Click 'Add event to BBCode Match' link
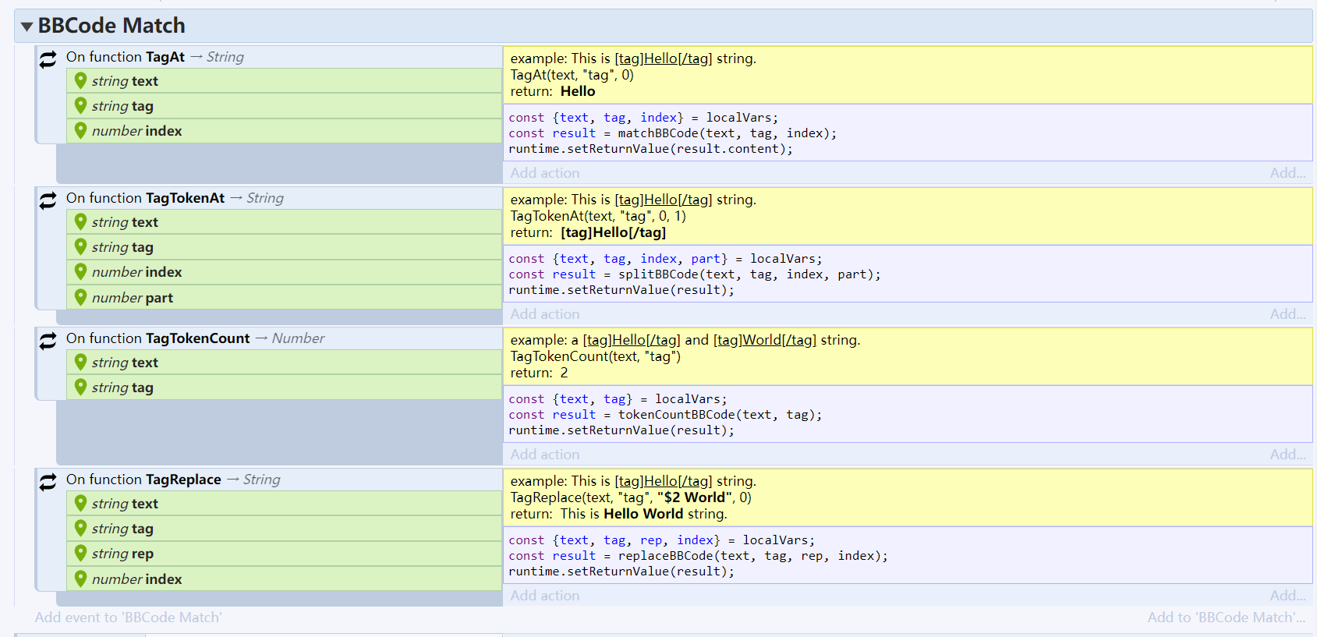 pyautogui.click(x=129, y=618)
